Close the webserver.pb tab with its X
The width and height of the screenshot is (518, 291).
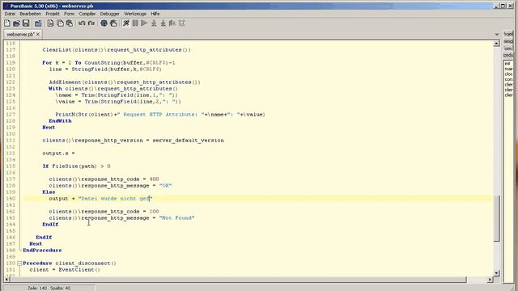pyautogui.click(x=38, y=34)
